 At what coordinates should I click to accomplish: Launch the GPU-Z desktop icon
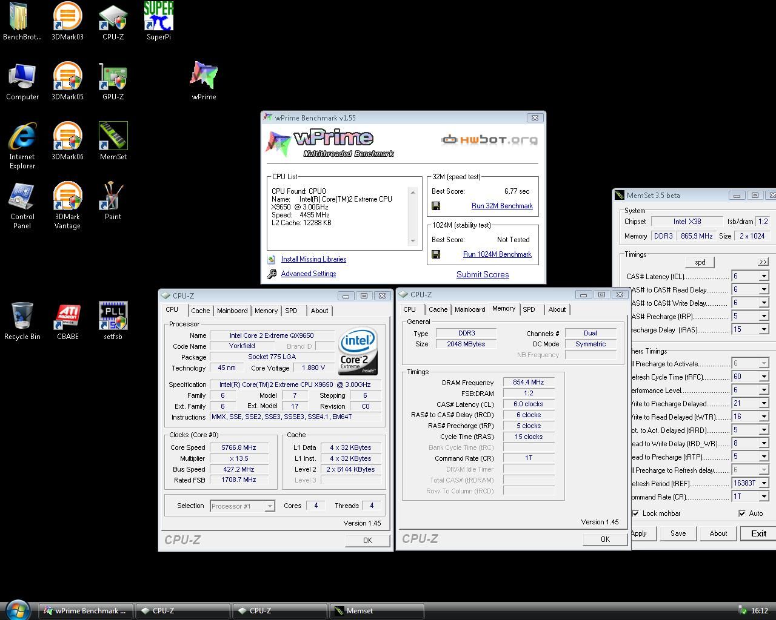[x=113, y=76]
